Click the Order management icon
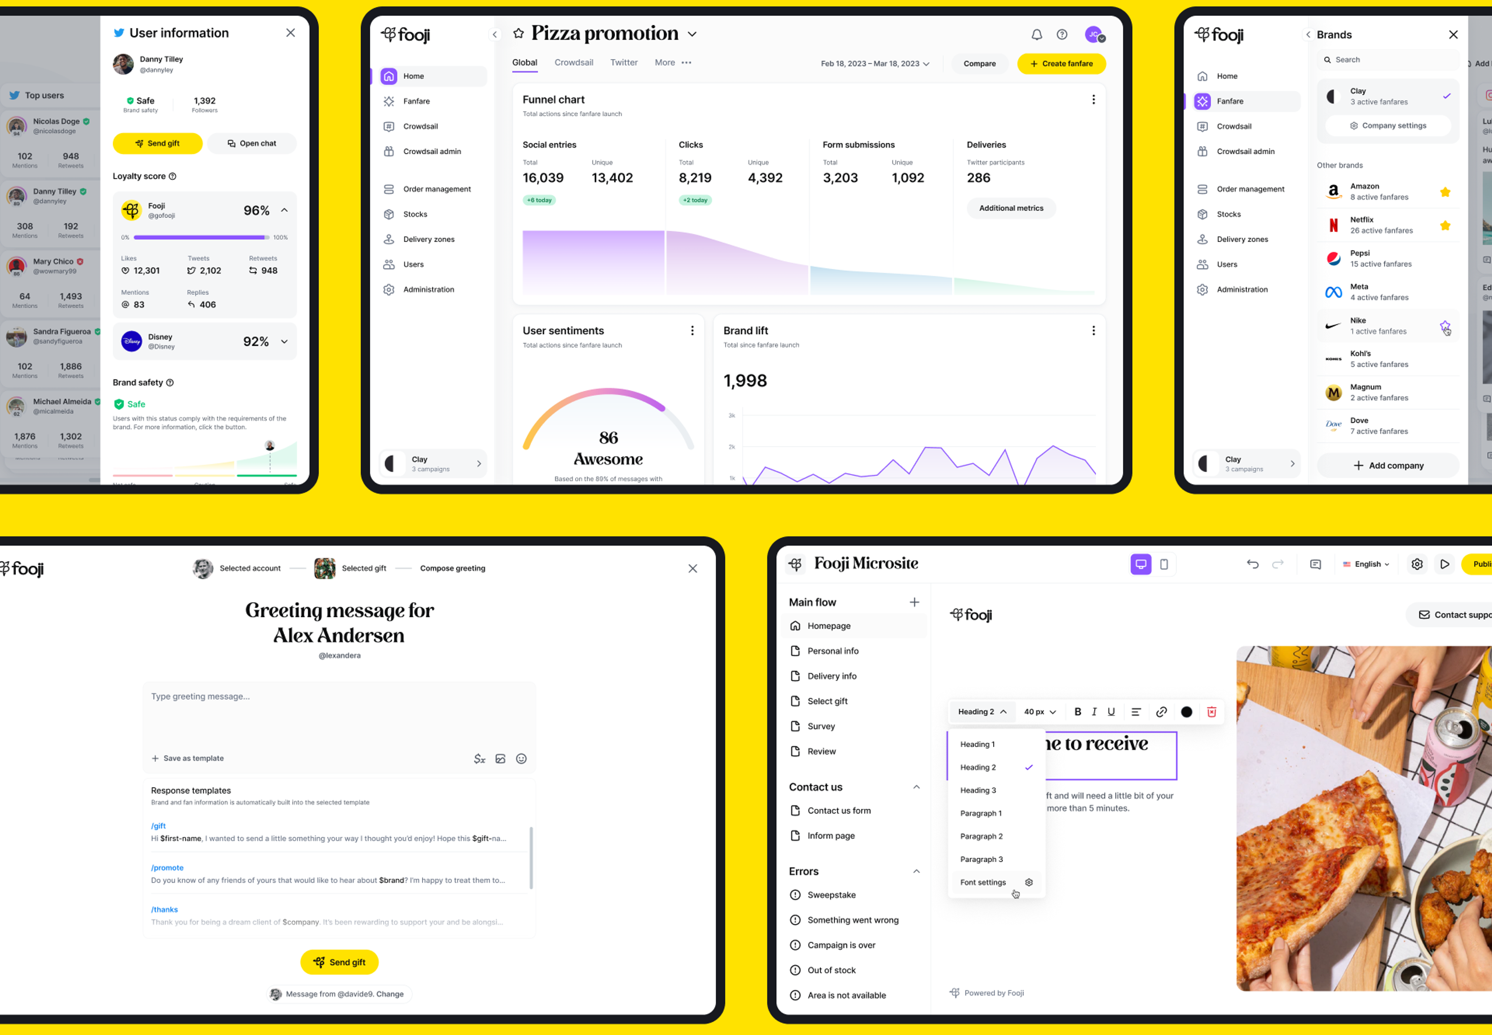1492x1035 pixels. coord(389,189)
